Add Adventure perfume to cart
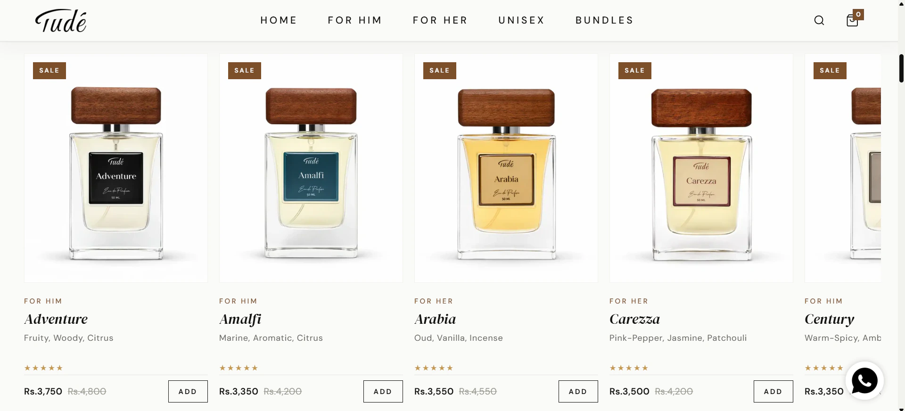This screenshot has height=411, width=905. (188, 391)
